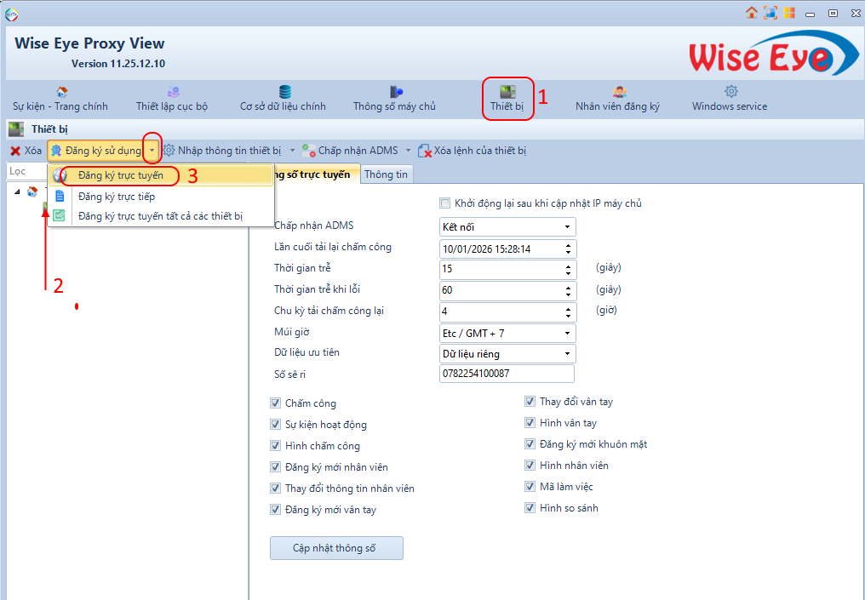The height and width of the screenshot is (600, 865).
Task: Open Cơ sở dữ liệu chính via its icon
Action: pos(284,95)
